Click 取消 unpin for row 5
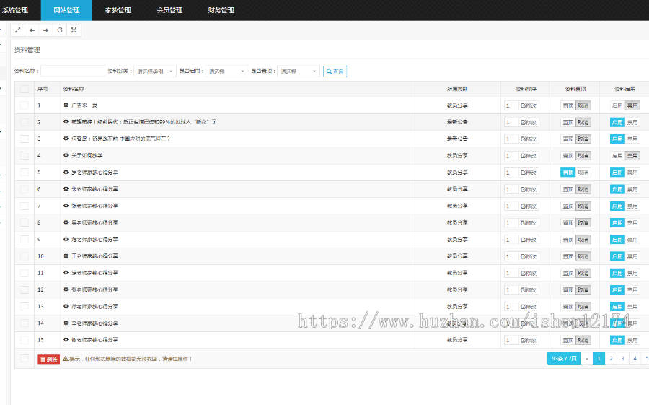The height and width of the screenshot is (405, 649). tap(583, 173)
